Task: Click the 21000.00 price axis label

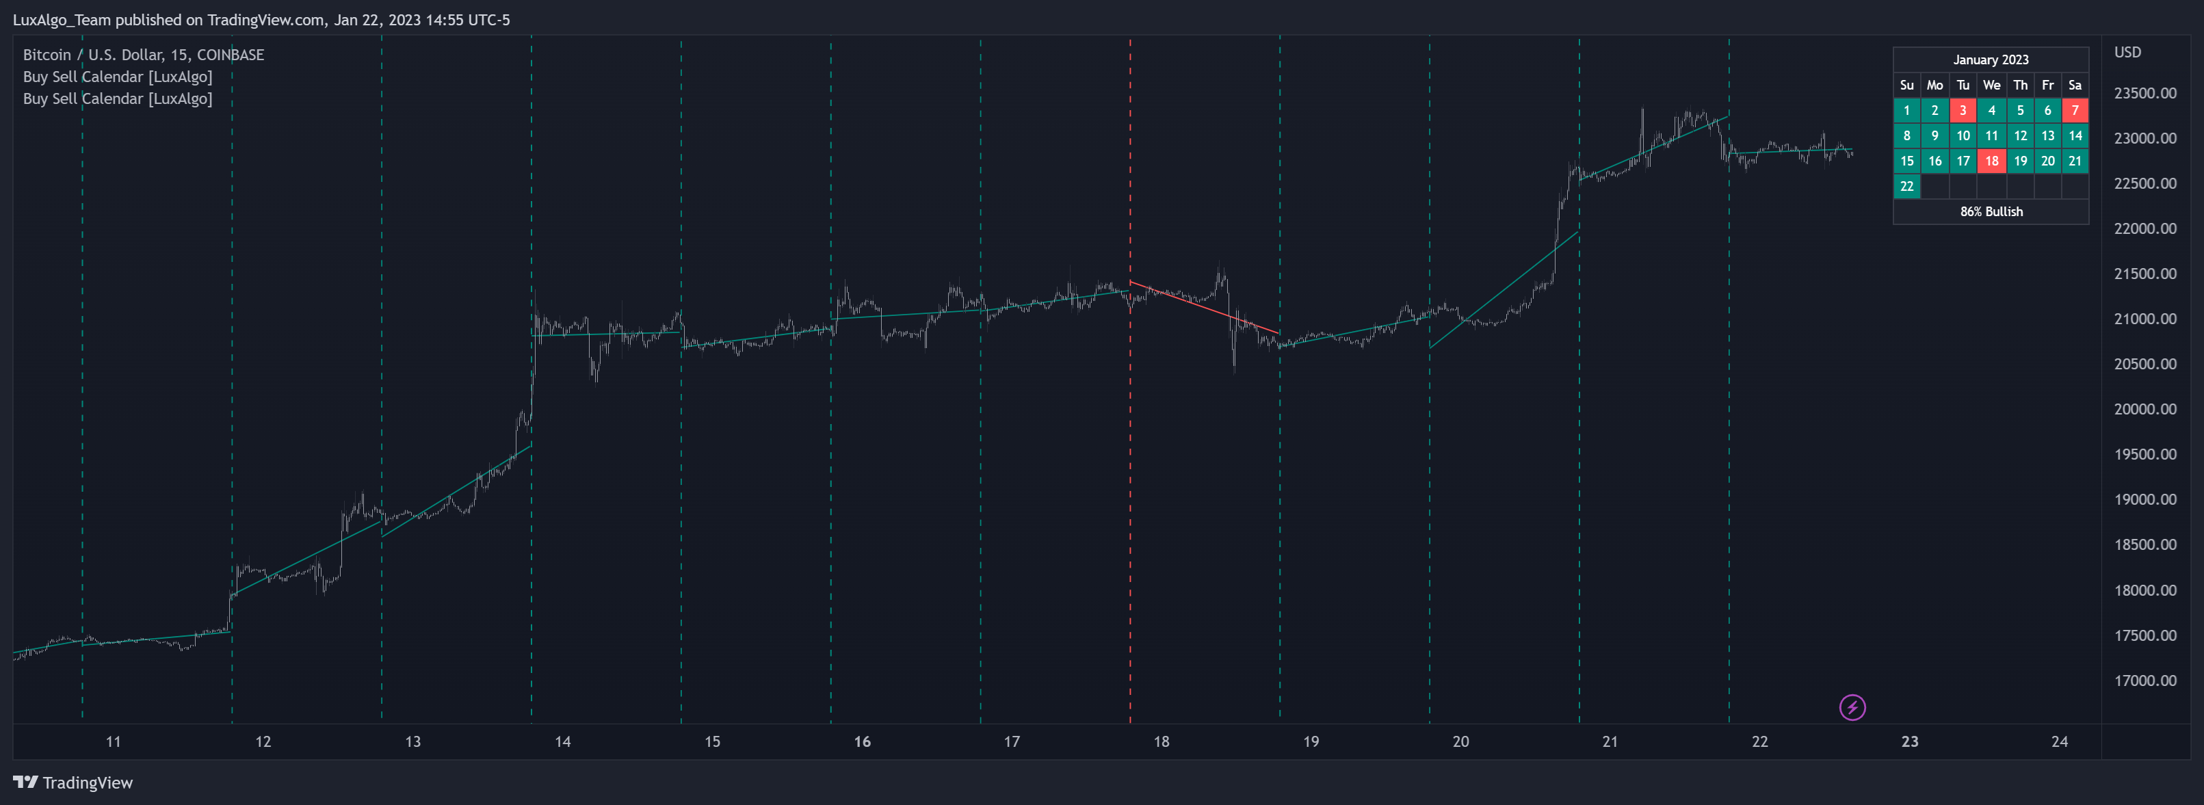Action: click(x=2145, y=319)
